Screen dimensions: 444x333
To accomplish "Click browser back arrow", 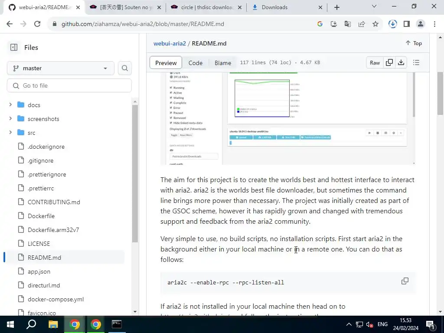I will pyautogui.click(x=10, y=24).
